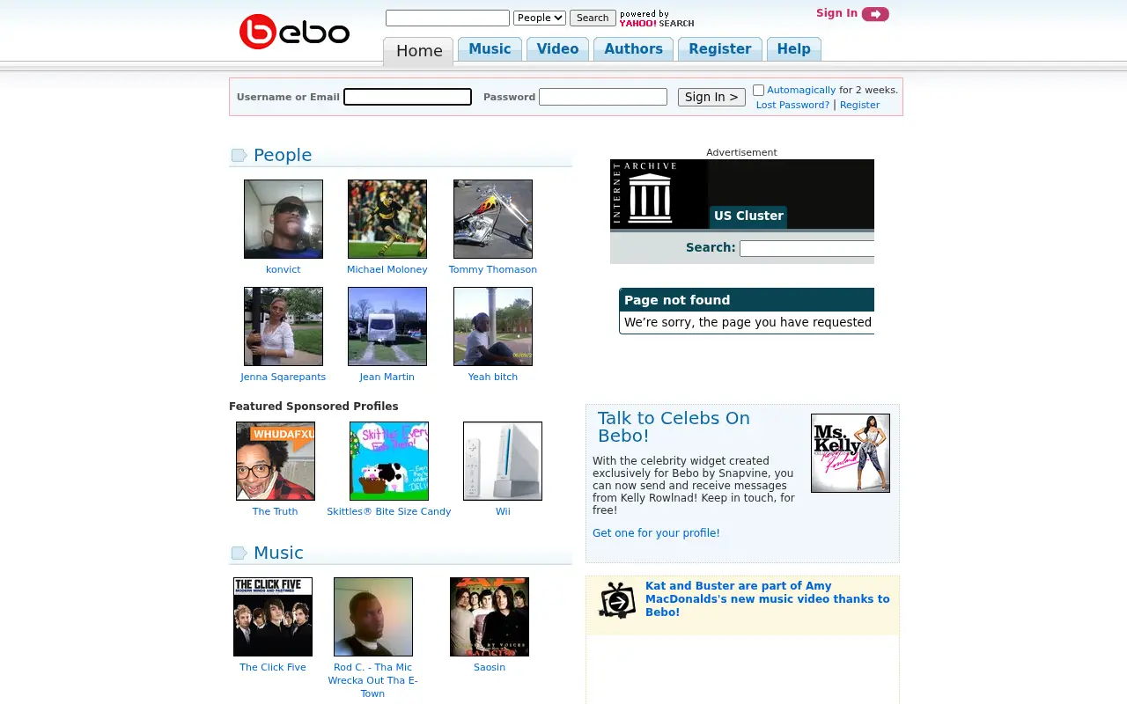Open the Video tab
The height and width of the screenshot is (704, 1127).
558,49
